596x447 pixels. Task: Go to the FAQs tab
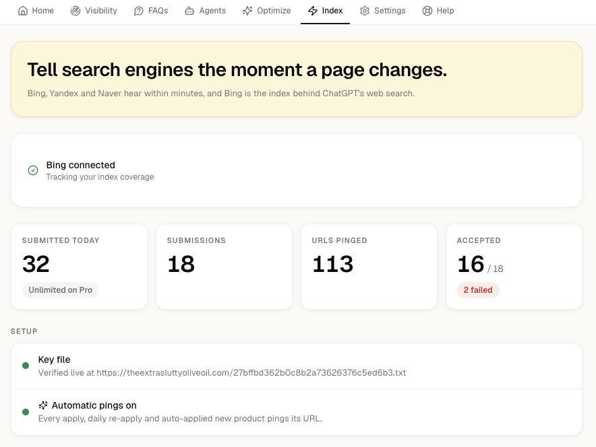tap(151, 11)
